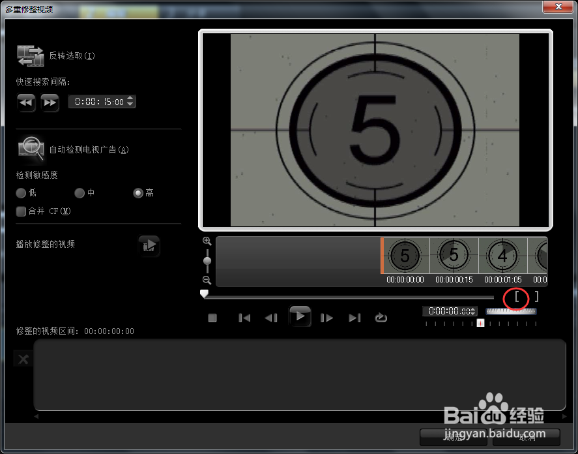The height and width of the screenshot is (454, 578).
Task: Click the timecode up-down stepper
Action: [x=474, y=311]
